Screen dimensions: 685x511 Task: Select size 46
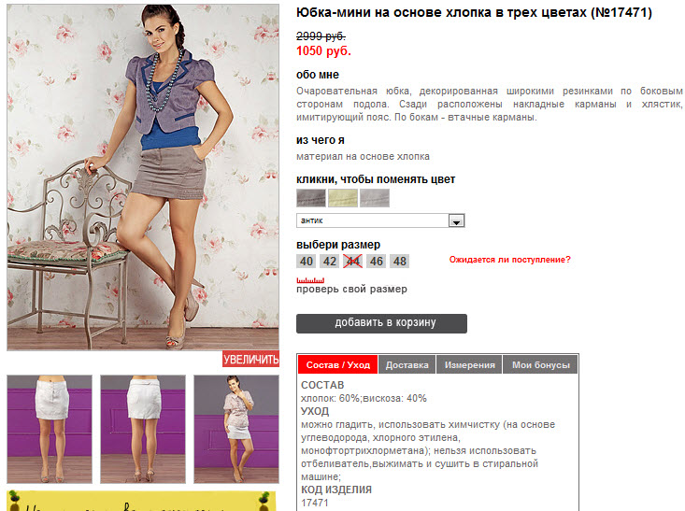pos(376,262)
